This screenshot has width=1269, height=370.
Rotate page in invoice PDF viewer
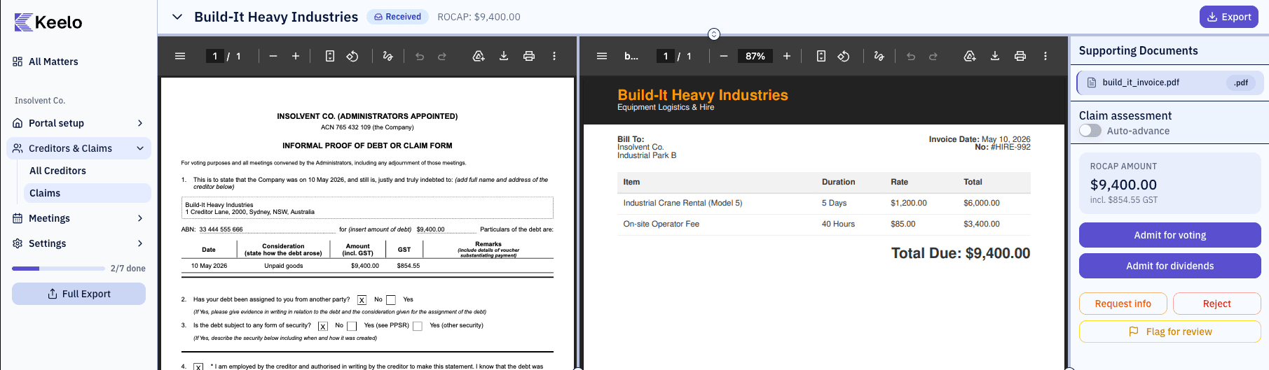(x=844, y=56)
